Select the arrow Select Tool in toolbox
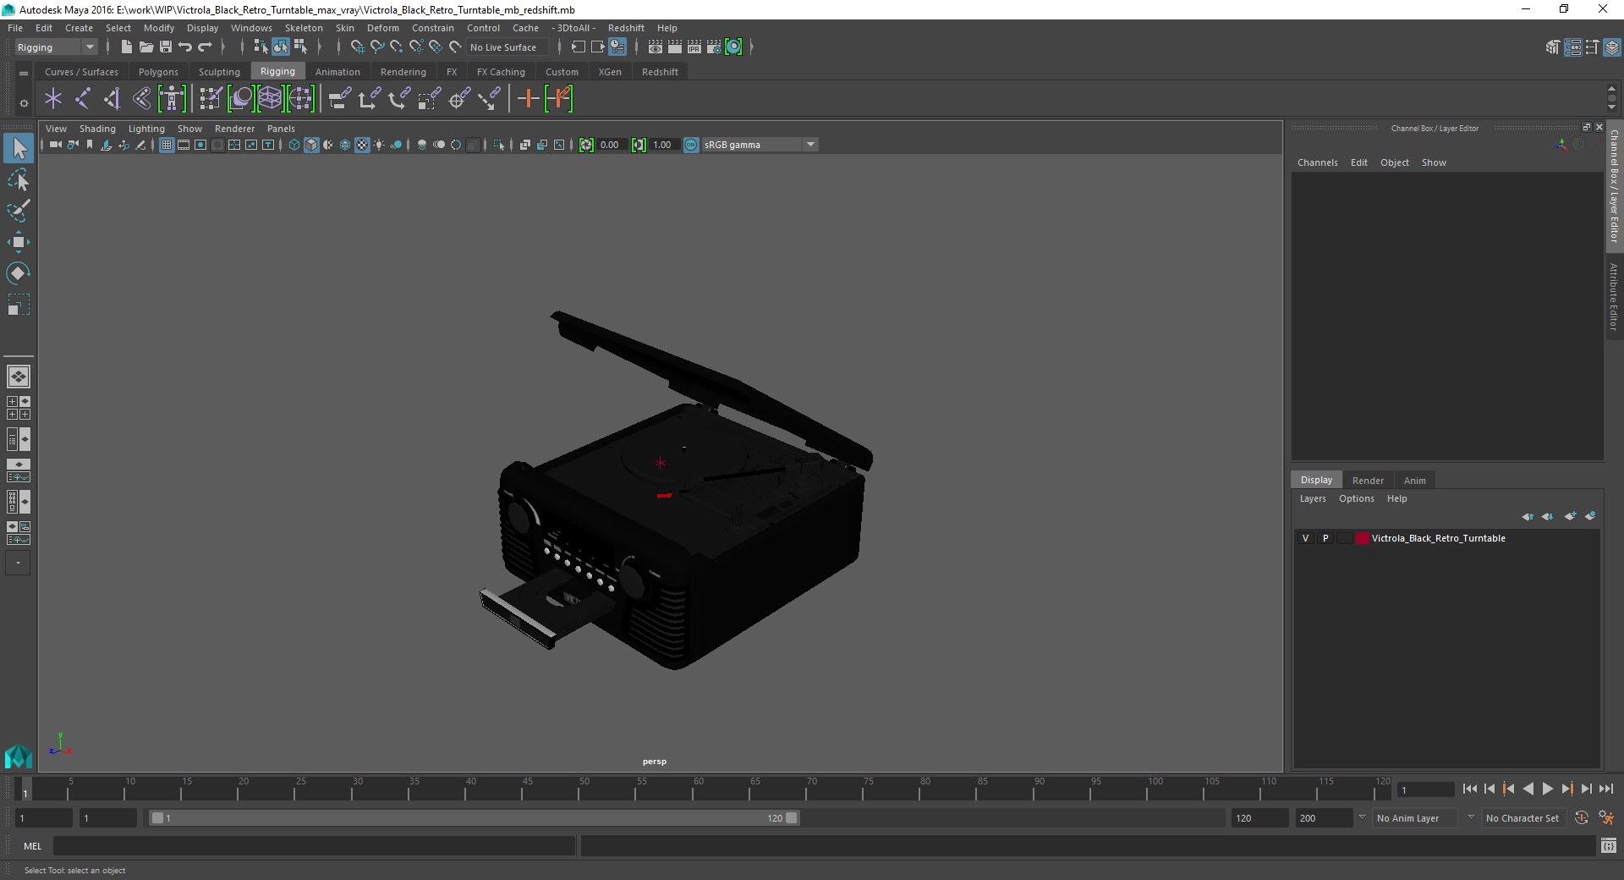The image size is (1624, 880). click(x=19, y=149)
